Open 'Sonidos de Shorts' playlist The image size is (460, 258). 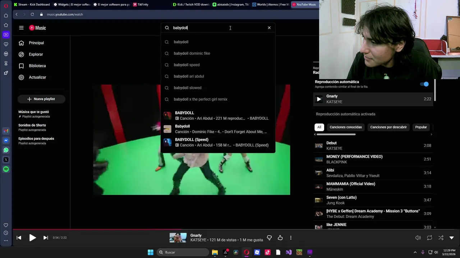point(41,127)
